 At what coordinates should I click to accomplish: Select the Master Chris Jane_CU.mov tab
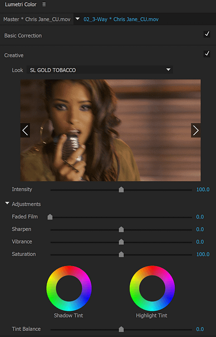point(37,20)
